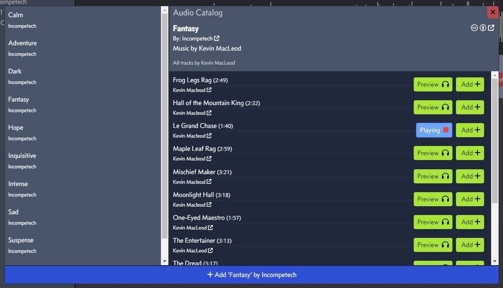Preview Mischief Maker track
The height and width of the screenshot is (288, 503).
pos(433,176)
